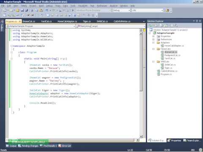This screenshot has height=152, width=203.
Task: Open the Help menu
Action: pyautogui.click(x=132, y=6)
